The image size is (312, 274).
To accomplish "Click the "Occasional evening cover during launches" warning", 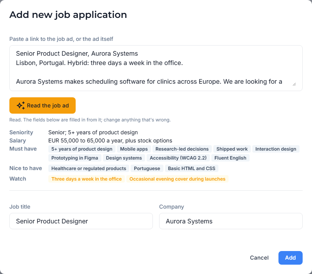I will [177, 179].
